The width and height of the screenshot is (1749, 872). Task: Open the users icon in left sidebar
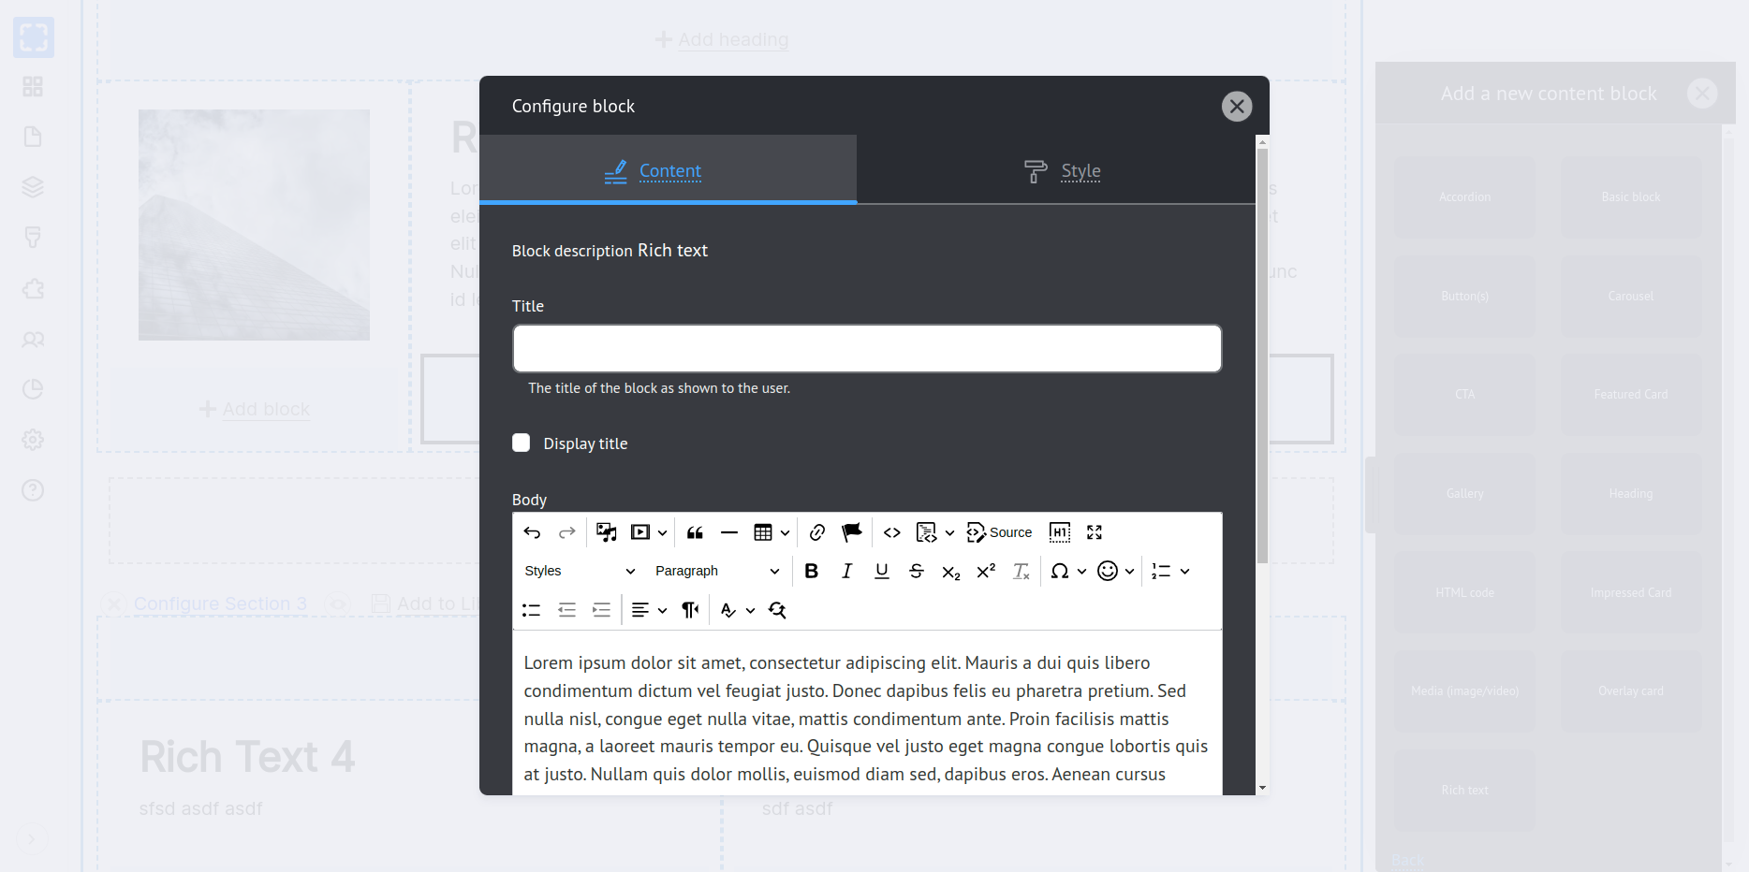coord(33,339)
